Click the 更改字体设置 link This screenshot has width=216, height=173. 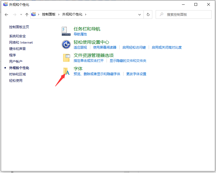tap(136, 74)
